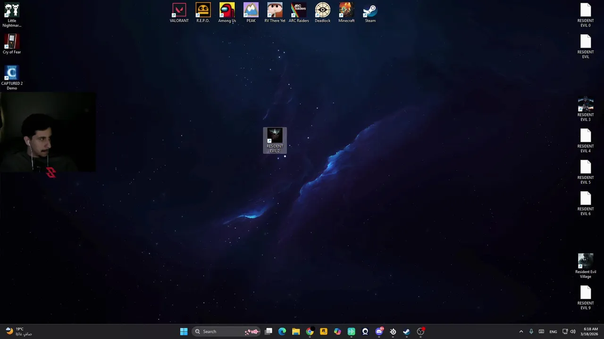This screenshot has width=604, height=339.
Task: Open Rockstar Games Launcher on taskbar
Action: point(324,331)
